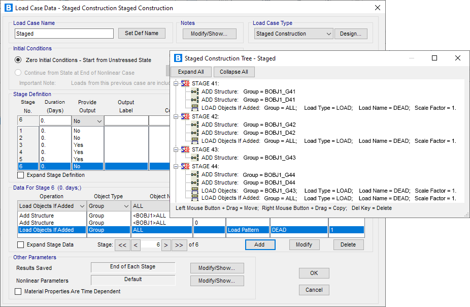The width and height of the screenshot is (470, 307).
Task: Go to the first stage with << button
Action: click(x=122, y=245)
